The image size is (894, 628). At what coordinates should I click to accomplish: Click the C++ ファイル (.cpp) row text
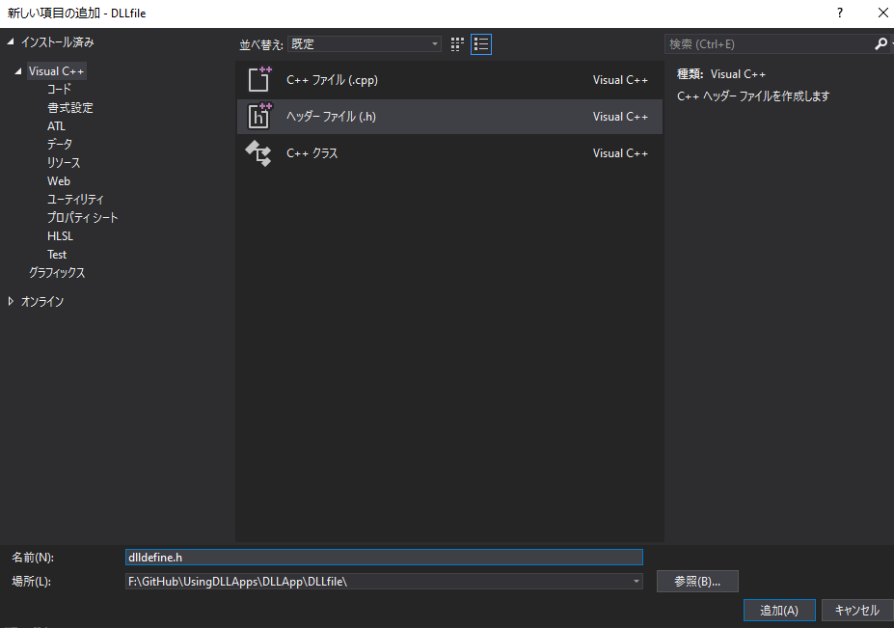(332, 80)
